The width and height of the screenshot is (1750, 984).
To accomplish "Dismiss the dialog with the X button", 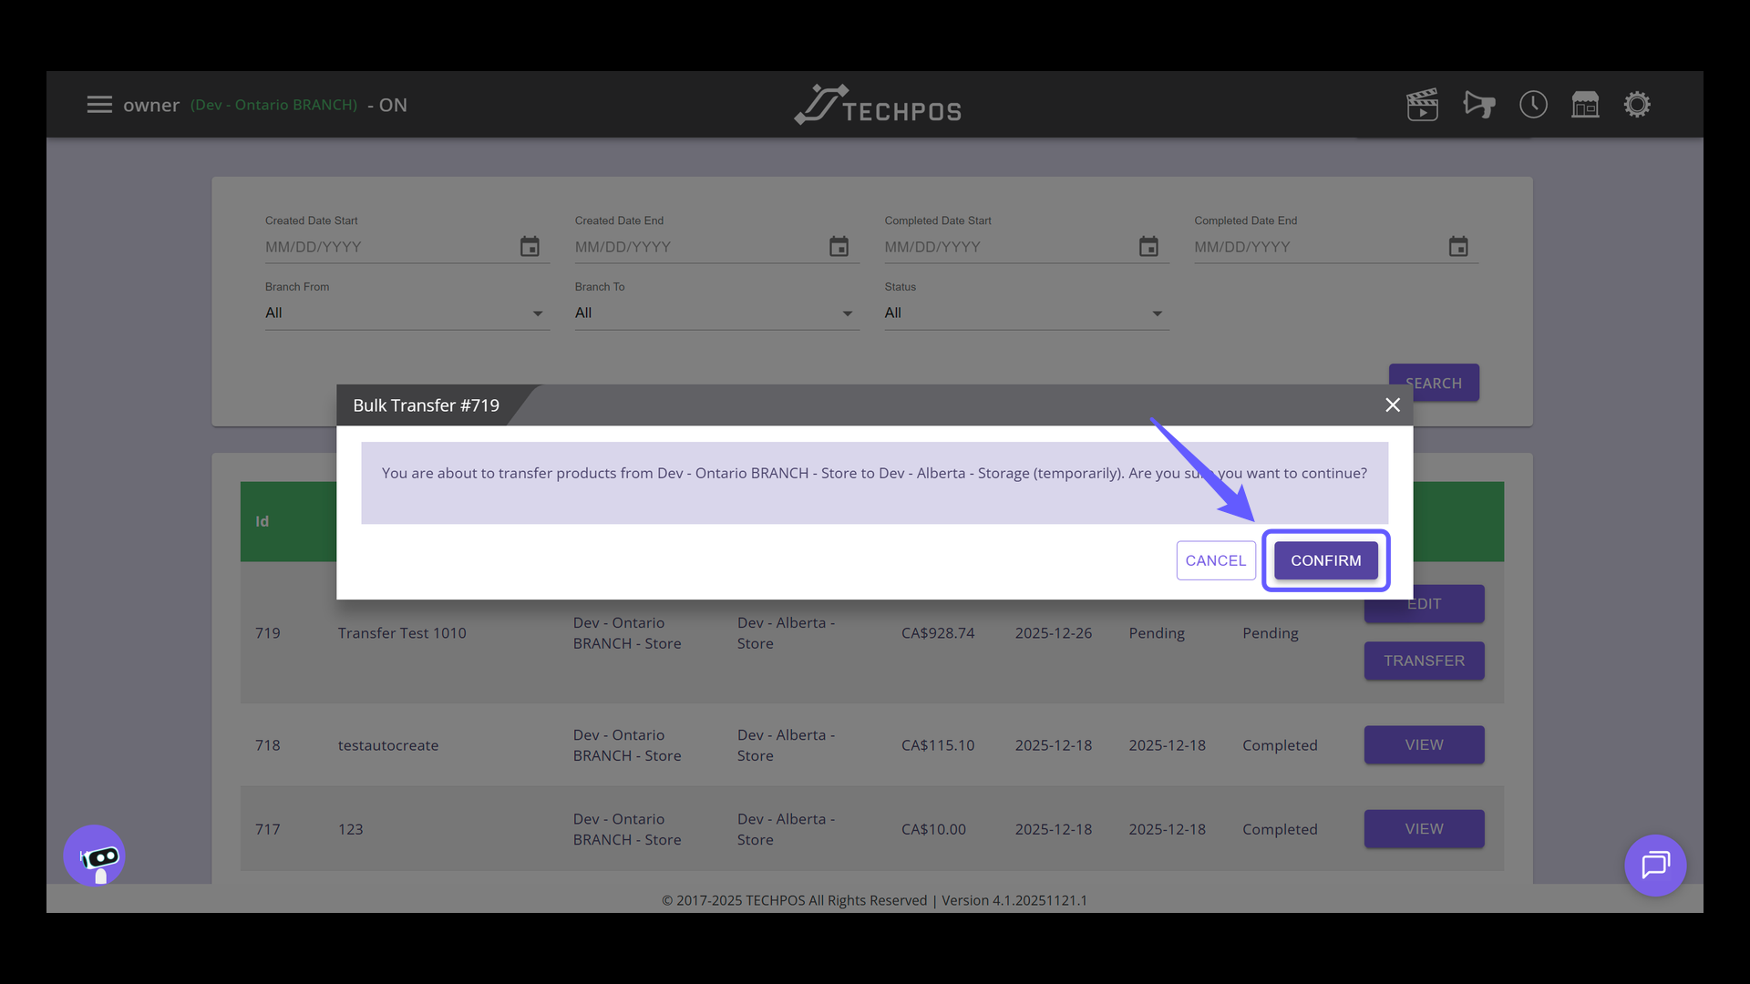I will pyautogui.click(x=1392, y=405).
